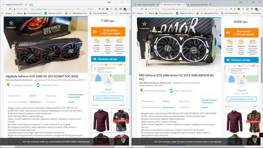Reload the Gigabyte listing page
Viewport: 263px width, 148px height.
10,9
